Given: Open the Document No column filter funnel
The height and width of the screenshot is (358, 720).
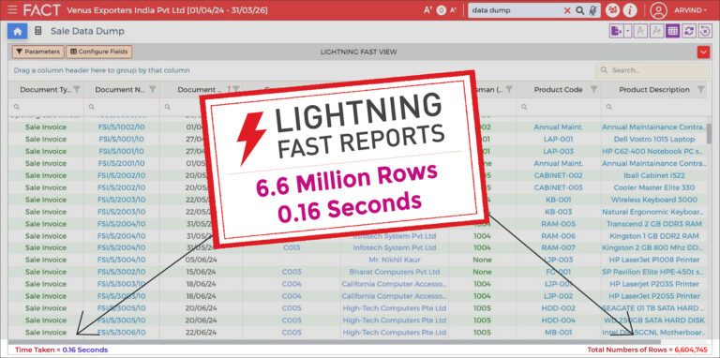Looking at the screenshot, I should [153, 89].
